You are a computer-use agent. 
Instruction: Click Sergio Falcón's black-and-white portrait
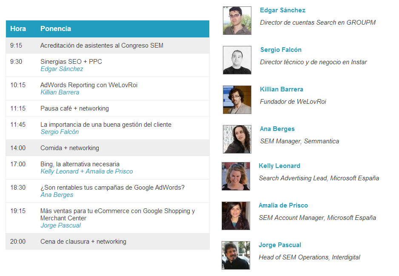(x=237, y=60)
